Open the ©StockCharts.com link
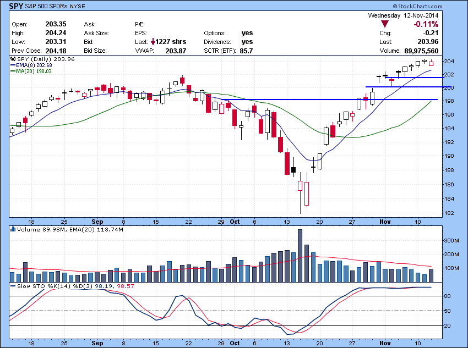Viewport: 468px width, 348px height. [x=417, y=6]
